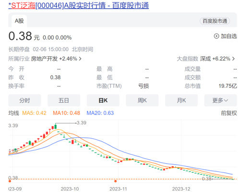Switch to the 五日 chart tab

point(64,100)
